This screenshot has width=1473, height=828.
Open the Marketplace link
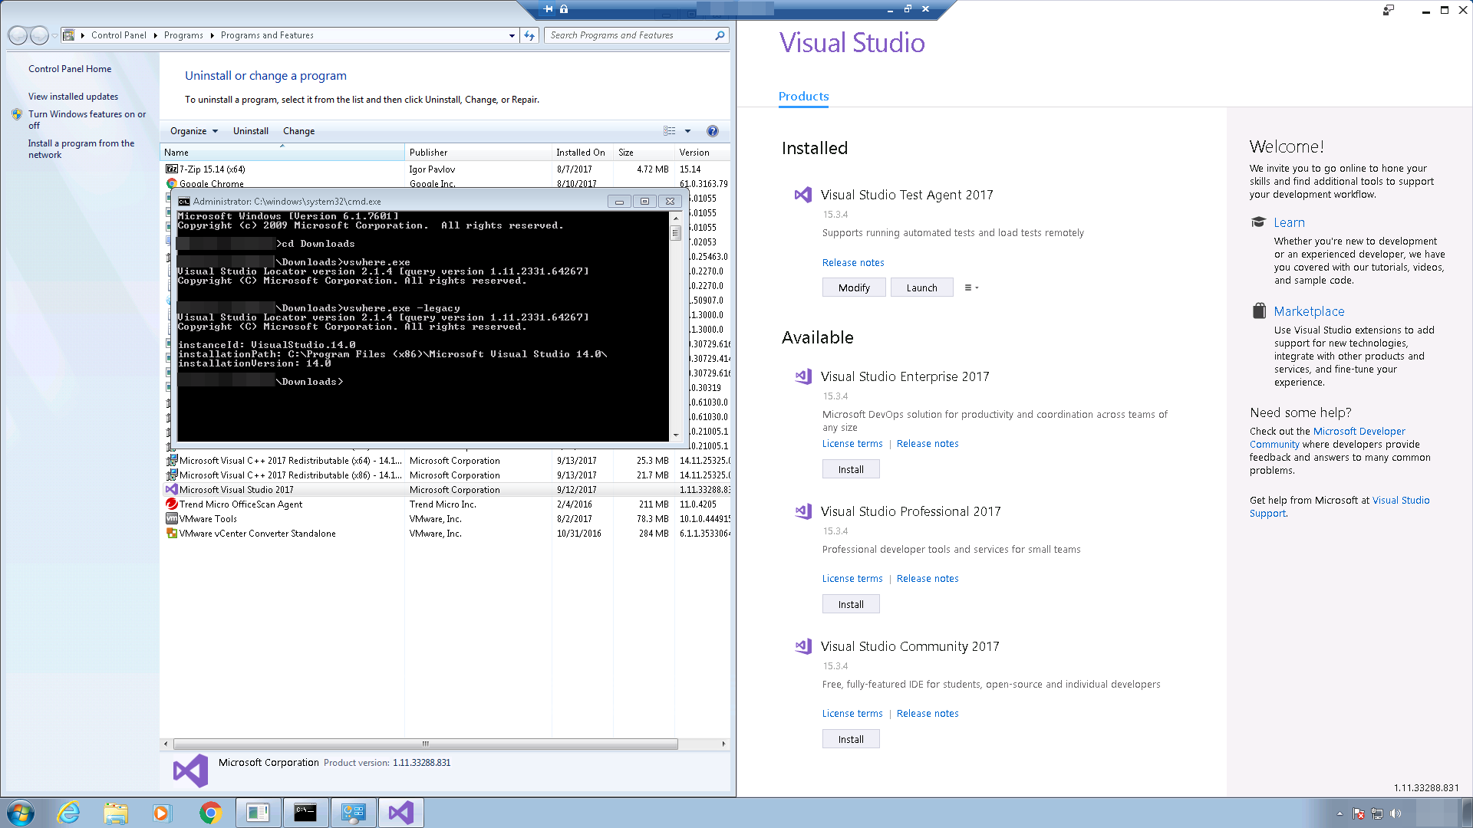click(1309, 311)
